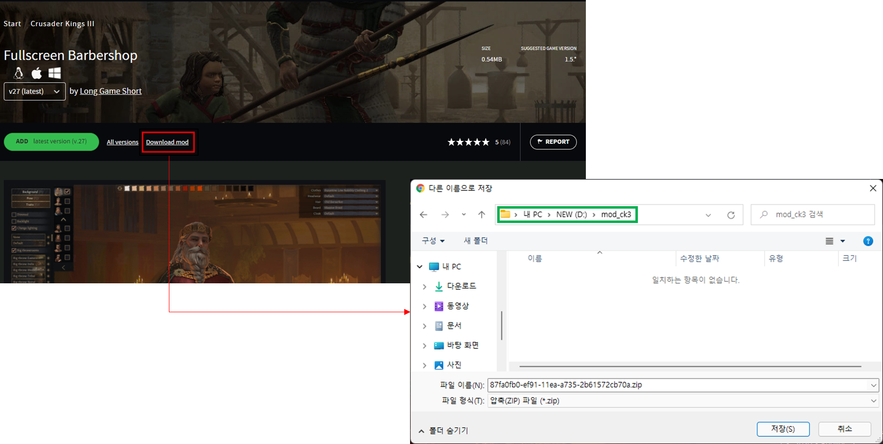The width and height of the screenshot is (883, 444).
Task: Expand the 다운로드 folder node
Action: click(x=424, y=286)
